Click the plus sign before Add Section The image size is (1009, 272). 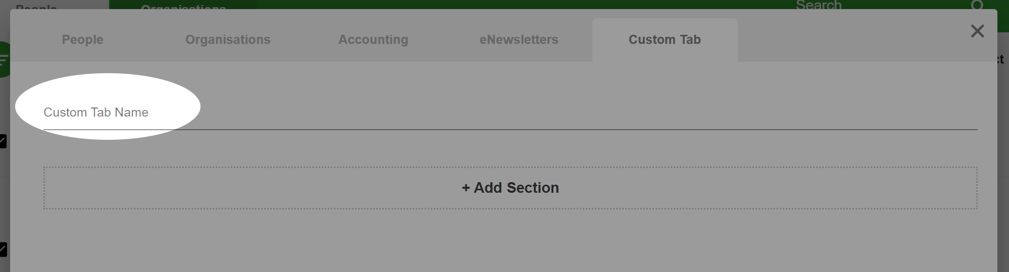(466, 188)
